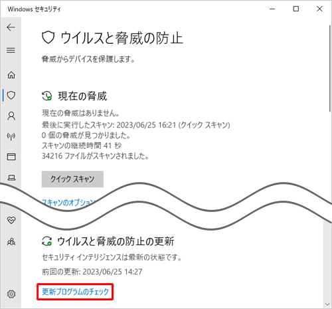
Task: Click the 現在の脅威 heading
Action: [x=82, y=96]
